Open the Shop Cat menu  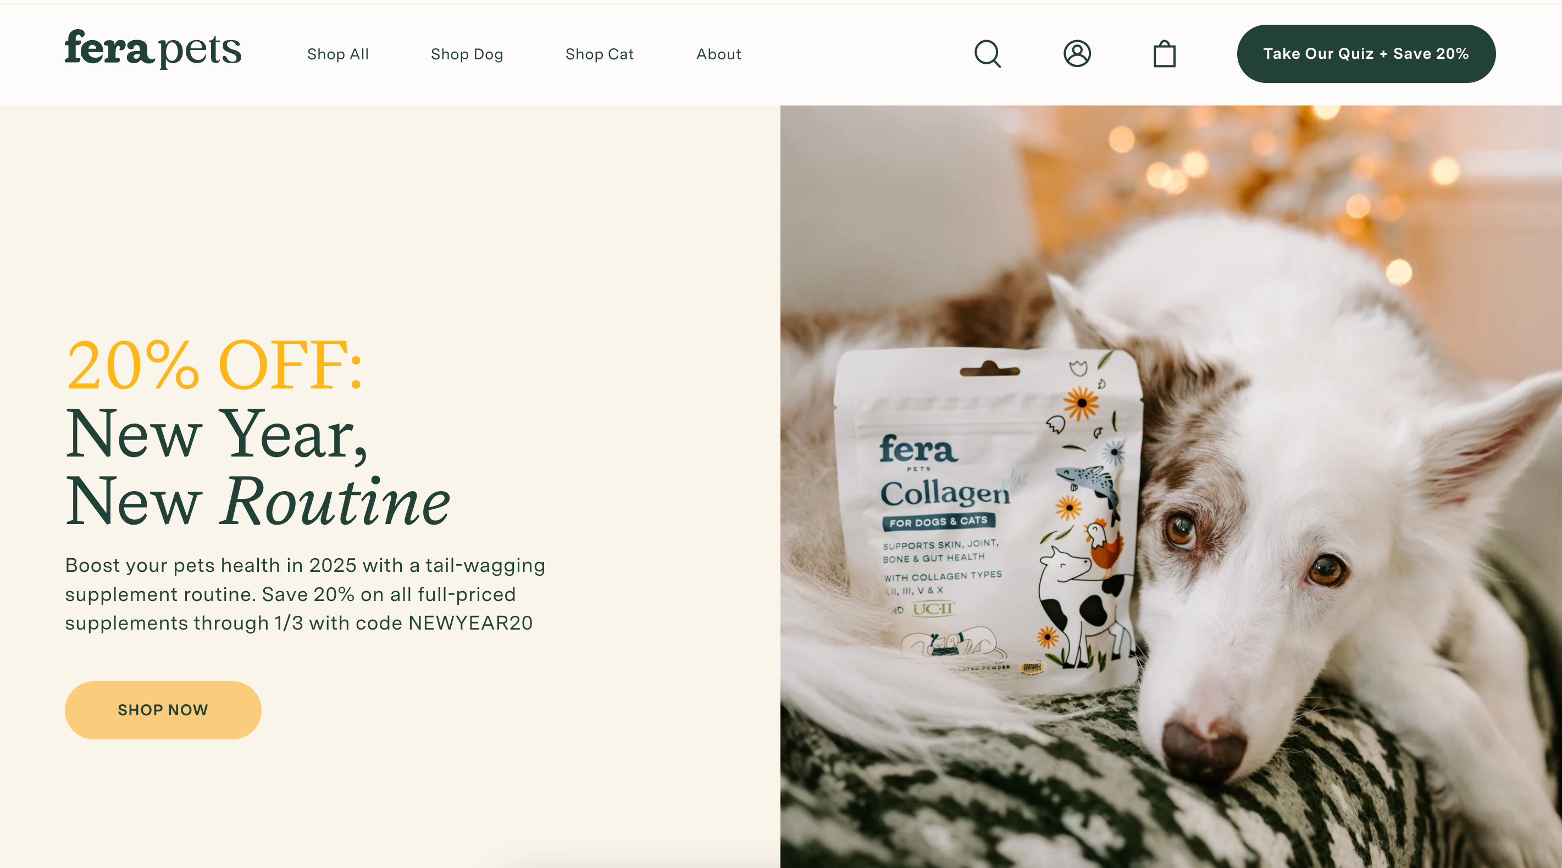pos(599,54)
